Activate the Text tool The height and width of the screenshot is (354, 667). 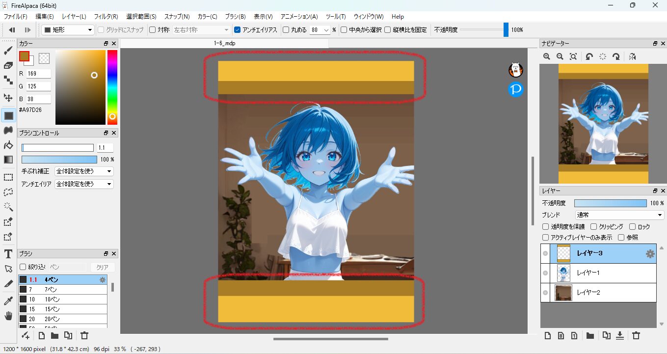coord(8,254)
